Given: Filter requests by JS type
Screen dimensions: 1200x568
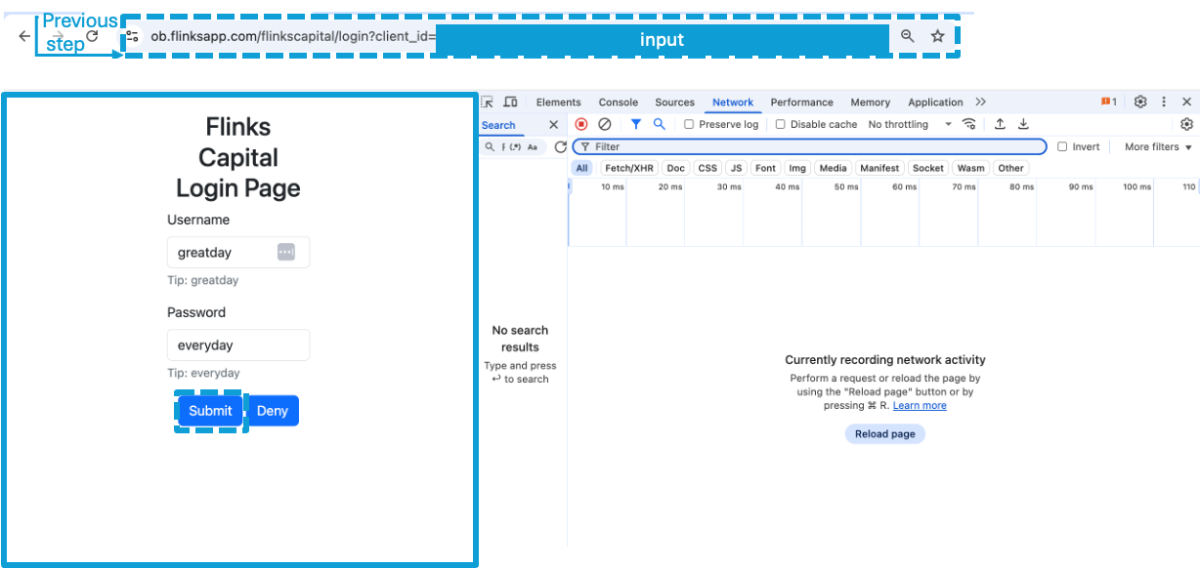Looking at the screenshot, I should pyautogui.click(x=737, y=168).
